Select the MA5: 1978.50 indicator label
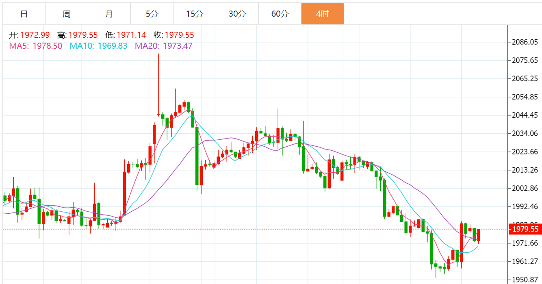542x284 pixels. [x=36, y=46]
